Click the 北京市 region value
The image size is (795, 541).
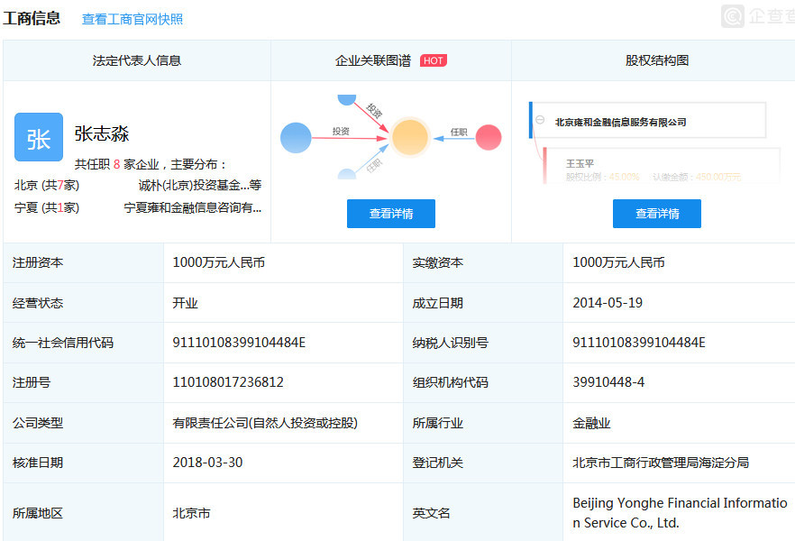point(191,513)
